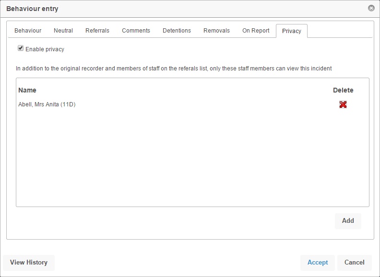Accept the behaviour entry changes
380x277 pixels.
318,263
